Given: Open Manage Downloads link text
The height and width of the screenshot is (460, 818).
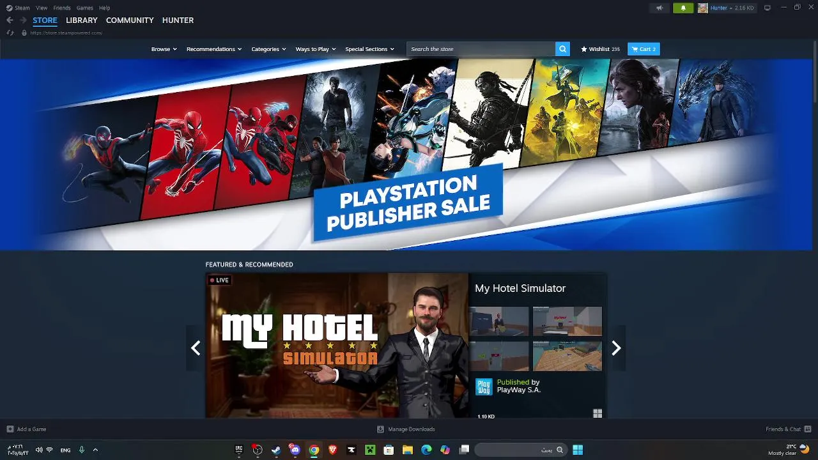Looking at the screenshot, I should [412, 429].
